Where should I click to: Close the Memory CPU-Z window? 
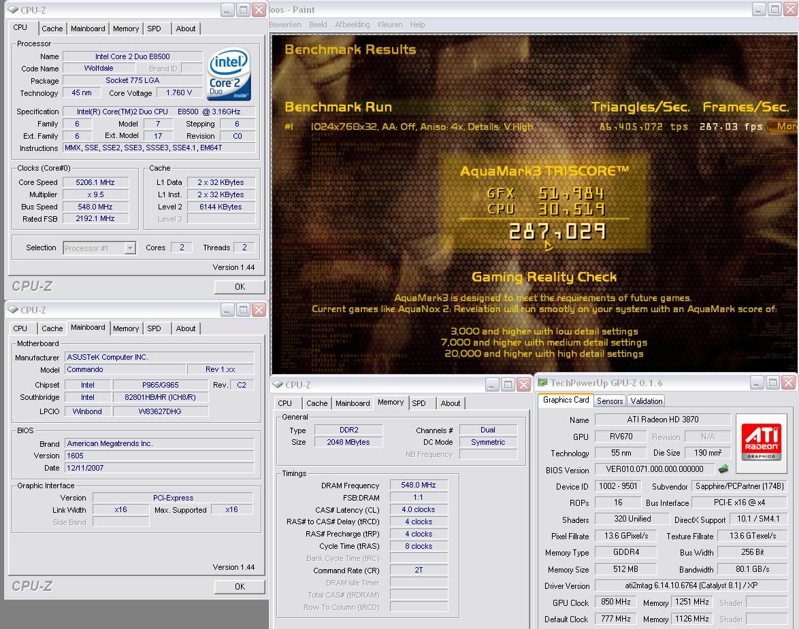523,385
